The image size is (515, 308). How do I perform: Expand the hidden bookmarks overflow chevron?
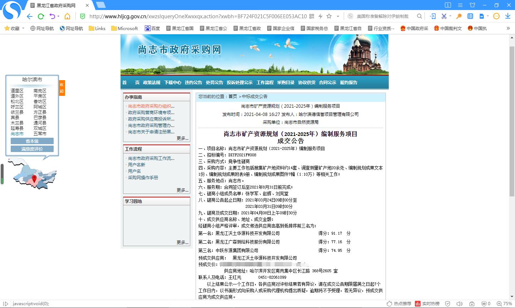[508, 28]
